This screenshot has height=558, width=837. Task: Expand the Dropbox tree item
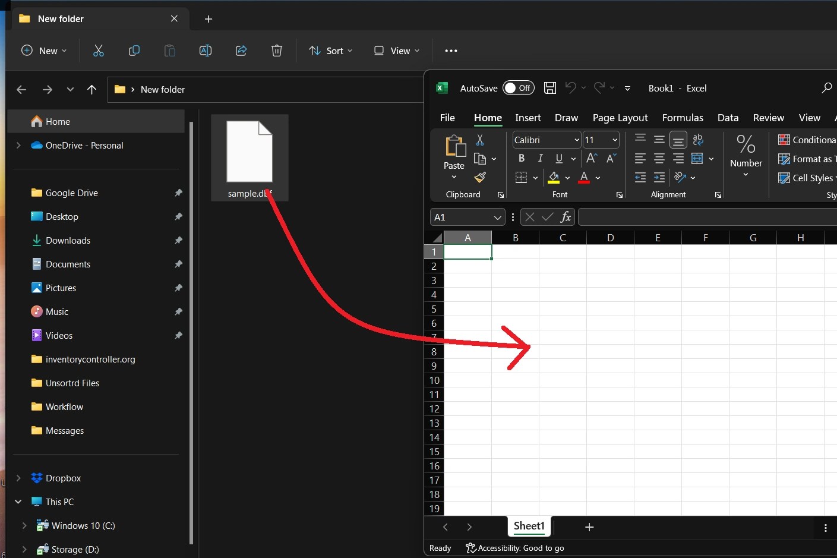coord(17,478)
